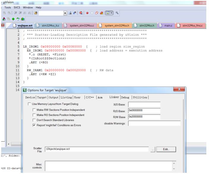This screenshot has width=209, height=174.
Task: Switch to the stm32f4xx.h tab
Action: pos(145,26)
